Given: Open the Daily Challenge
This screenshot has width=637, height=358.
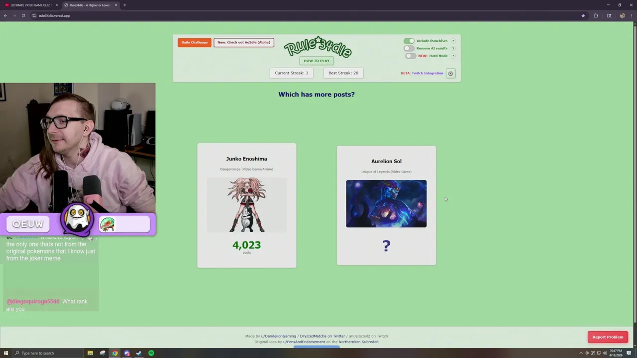Looking at the screenshot, I should (x=194, y=42).
